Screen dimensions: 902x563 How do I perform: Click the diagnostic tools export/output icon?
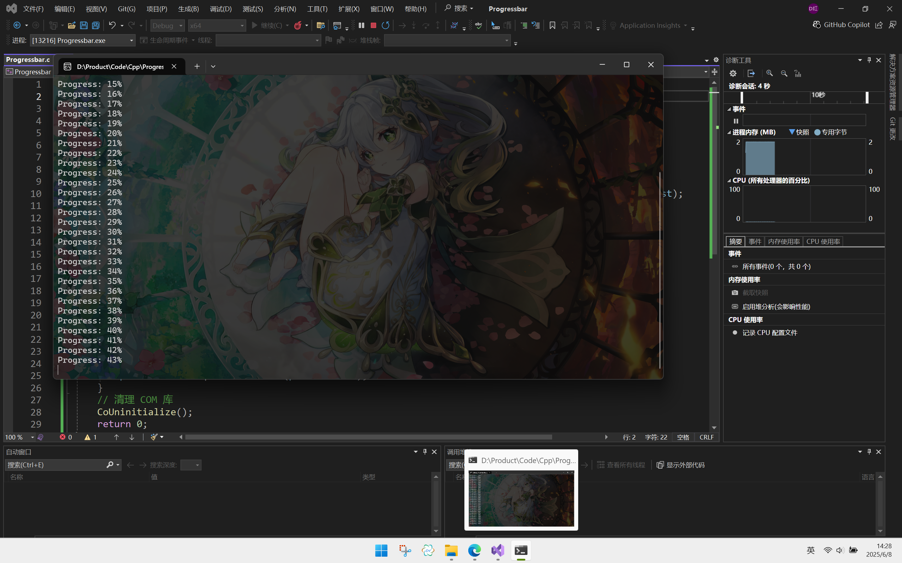click(x=751, y=73)
